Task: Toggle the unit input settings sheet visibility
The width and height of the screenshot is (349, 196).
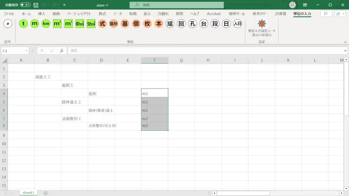Action: click(261, 28)
